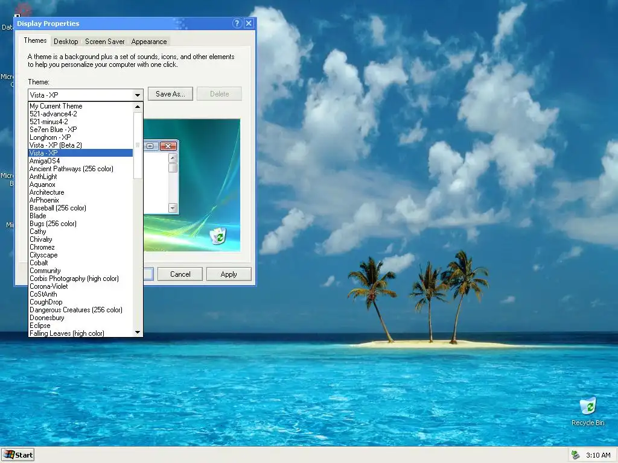This screenshot has height=463, width=618.
Task: Click the preview window scroll-up arrow
Action: tap(173, 158)
